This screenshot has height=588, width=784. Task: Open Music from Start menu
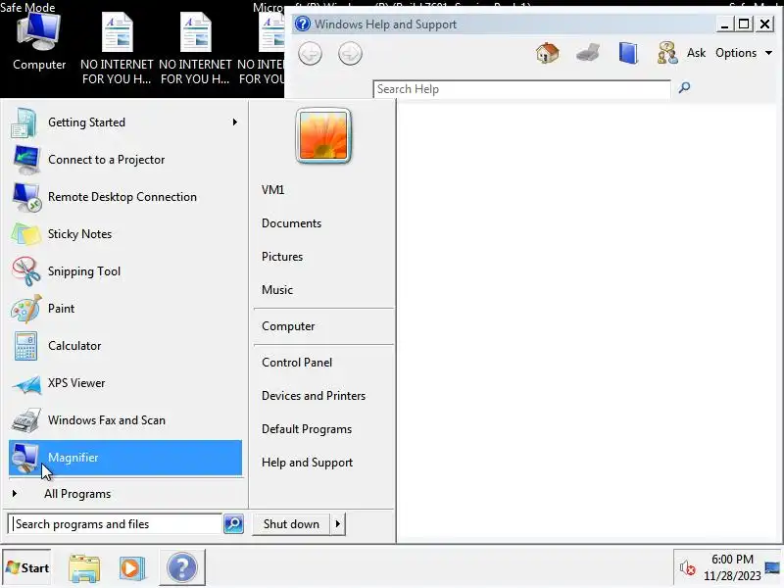[277, 290]
